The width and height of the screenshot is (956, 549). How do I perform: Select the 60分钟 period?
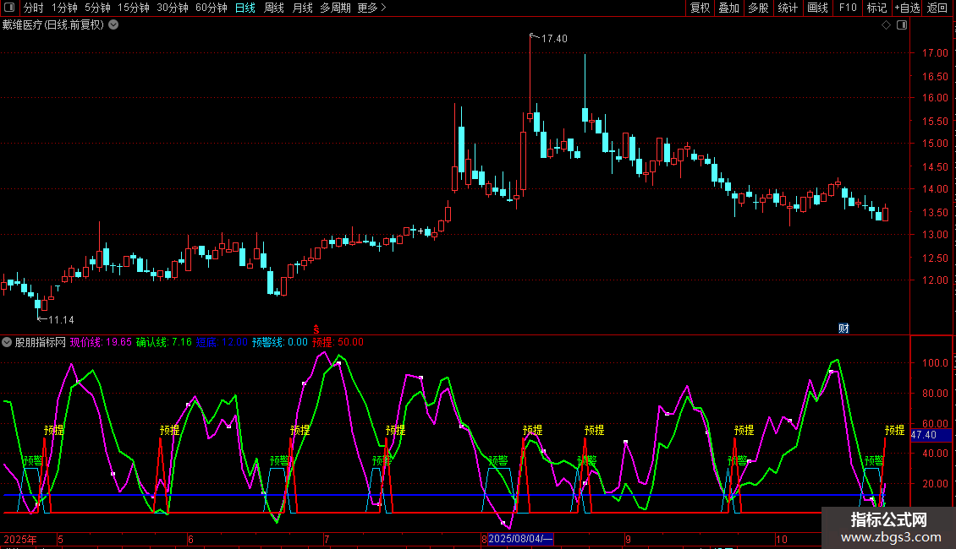[x=212, y=8]
